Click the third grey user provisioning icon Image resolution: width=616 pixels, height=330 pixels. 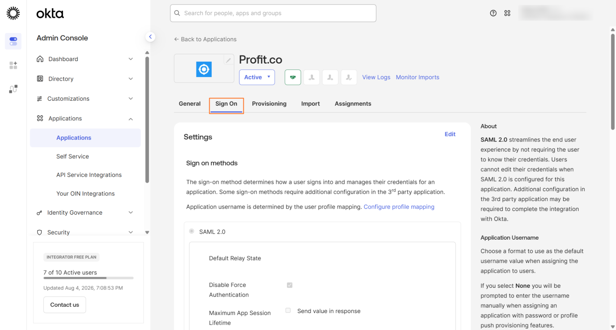pyautogui.click(x=349, y=77)
